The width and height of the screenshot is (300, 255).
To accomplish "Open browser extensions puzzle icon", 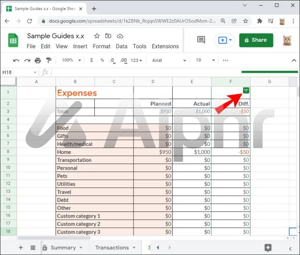I will [260, 21].
